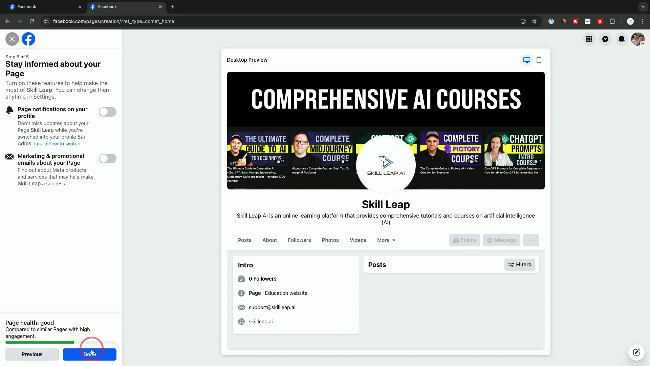Click the envelope icon next to support email
This screenshot has height=366, width=650.
(241, 307)
